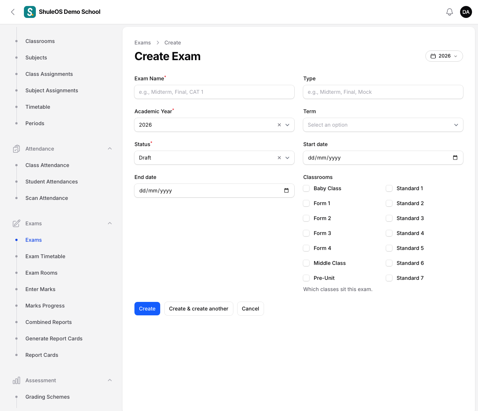Open the DA user avatar menu
Viewport: 478px width, 411px height.
coord(466,12)
